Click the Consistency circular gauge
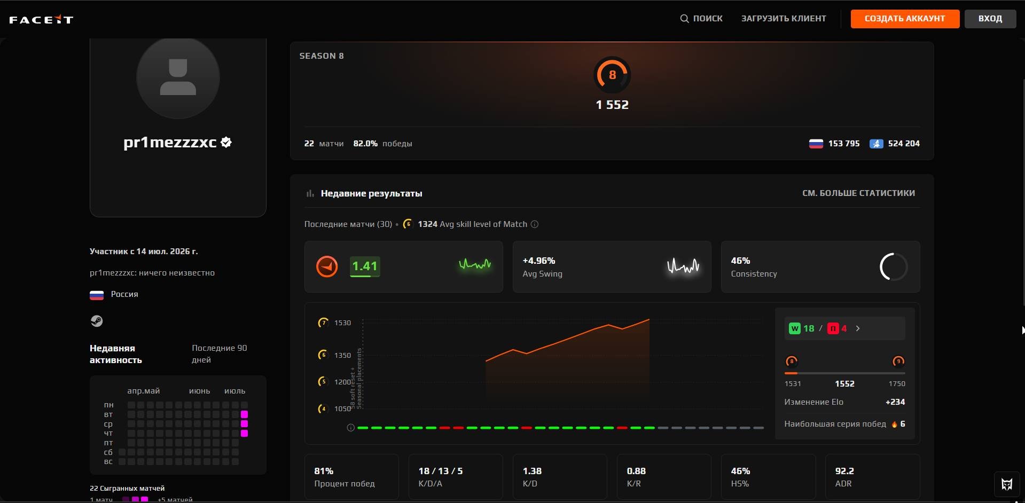 [x=894, y=266]
